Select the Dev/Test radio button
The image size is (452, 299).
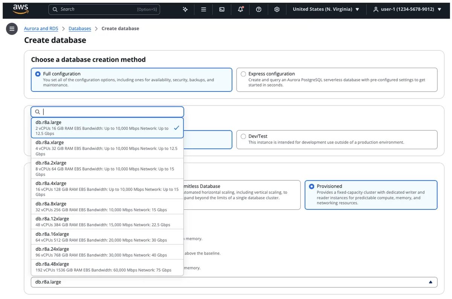(243, 137)
